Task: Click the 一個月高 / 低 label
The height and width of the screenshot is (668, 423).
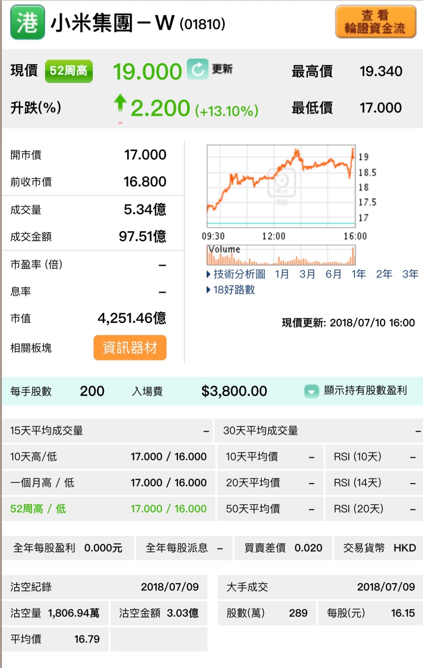Action: (x=42, y=483)
